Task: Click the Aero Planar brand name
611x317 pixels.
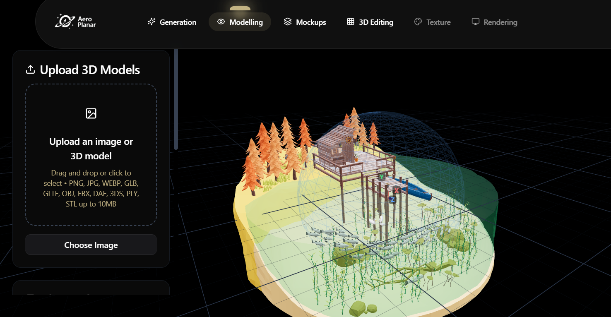Action: click(87, 22)
